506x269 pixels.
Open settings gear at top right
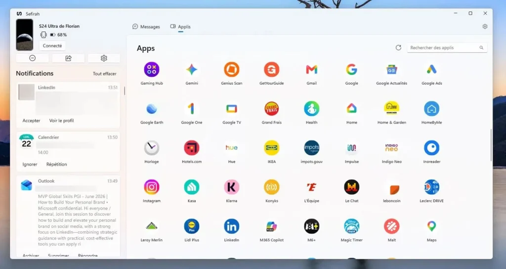pyautogui.click(x=485, y=27)
